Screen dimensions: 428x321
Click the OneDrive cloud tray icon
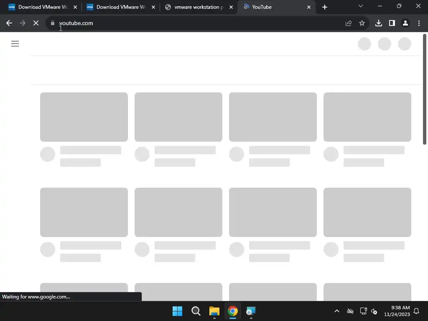350,311
